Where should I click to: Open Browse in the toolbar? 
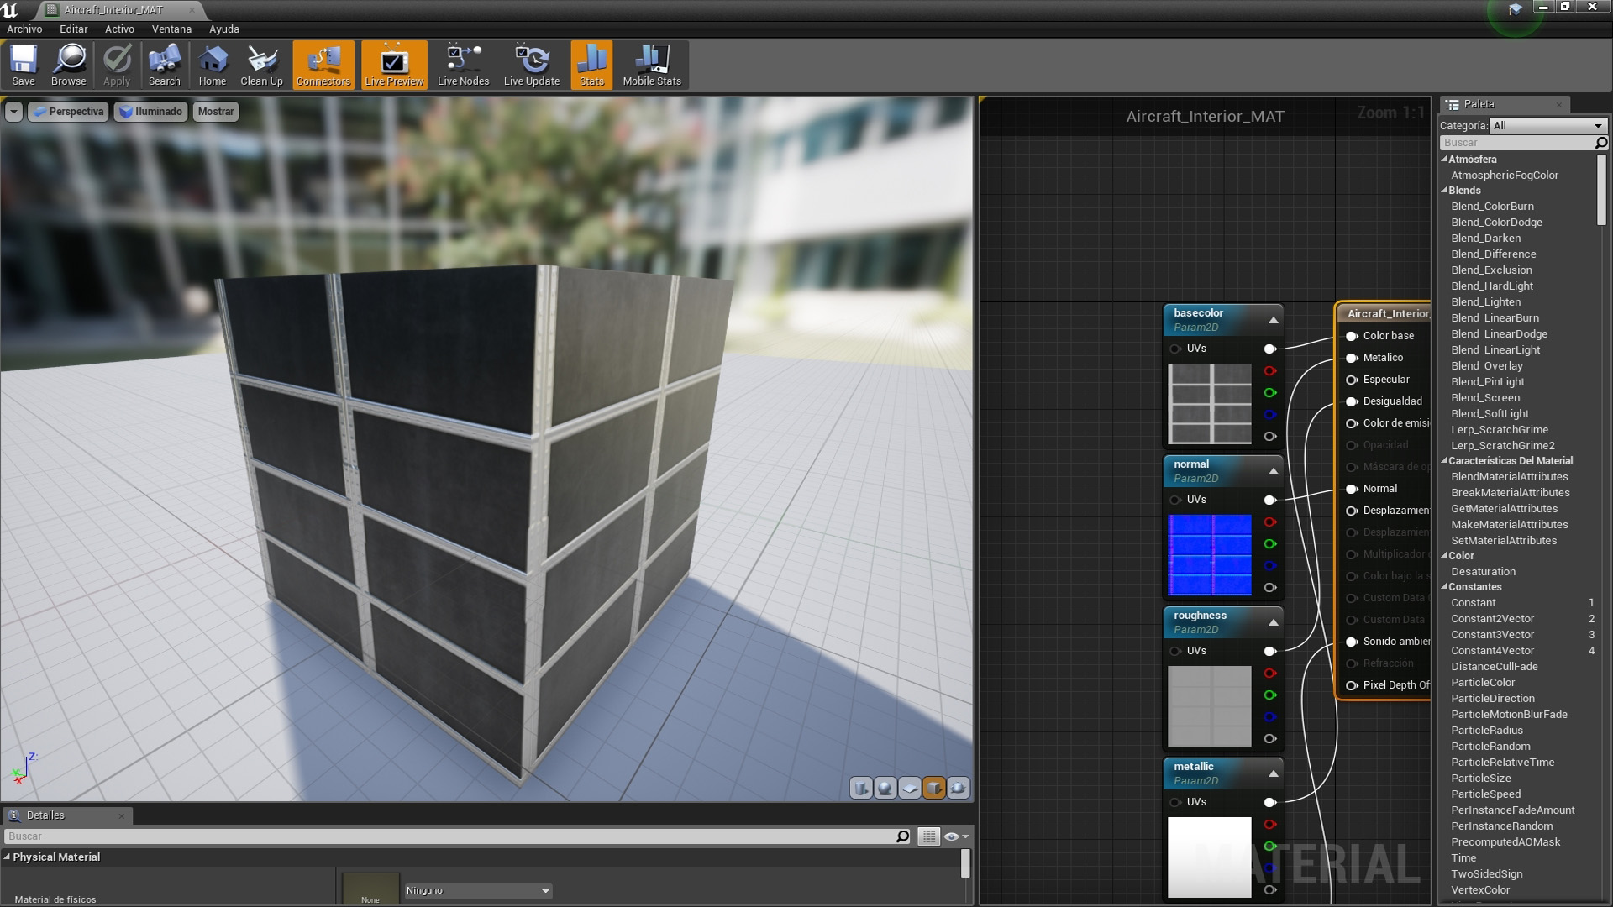click(x=68, y=65)
